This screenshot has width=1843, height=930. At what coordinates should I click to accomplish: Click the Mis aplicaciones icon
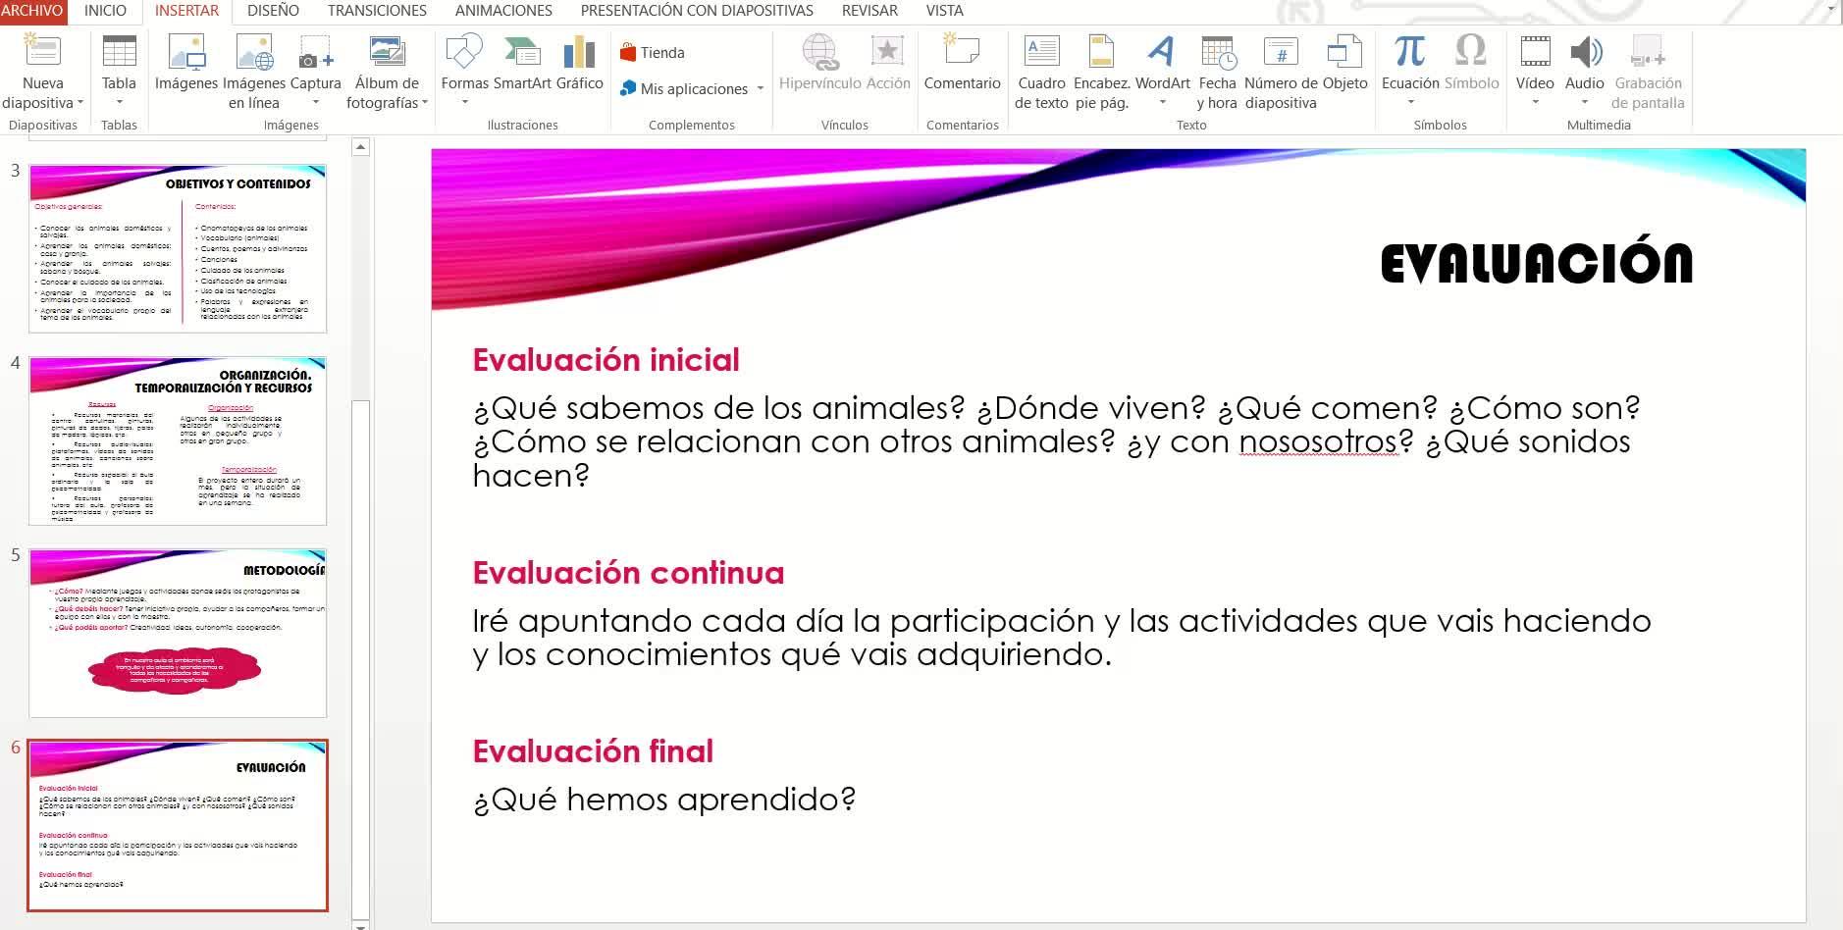coord(628,88)
